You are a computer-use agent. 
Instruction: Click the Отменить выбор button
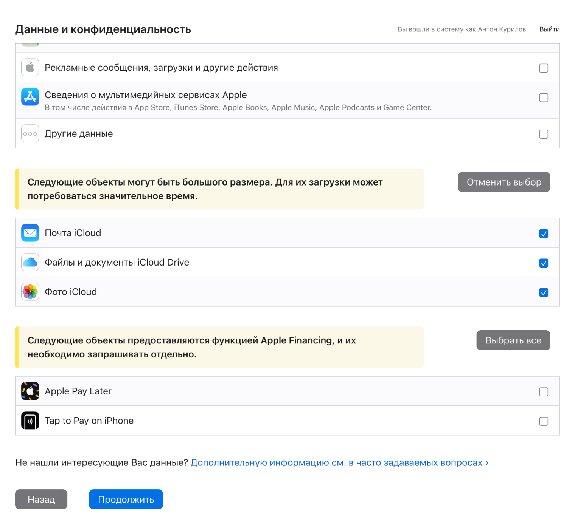(504, 182)
